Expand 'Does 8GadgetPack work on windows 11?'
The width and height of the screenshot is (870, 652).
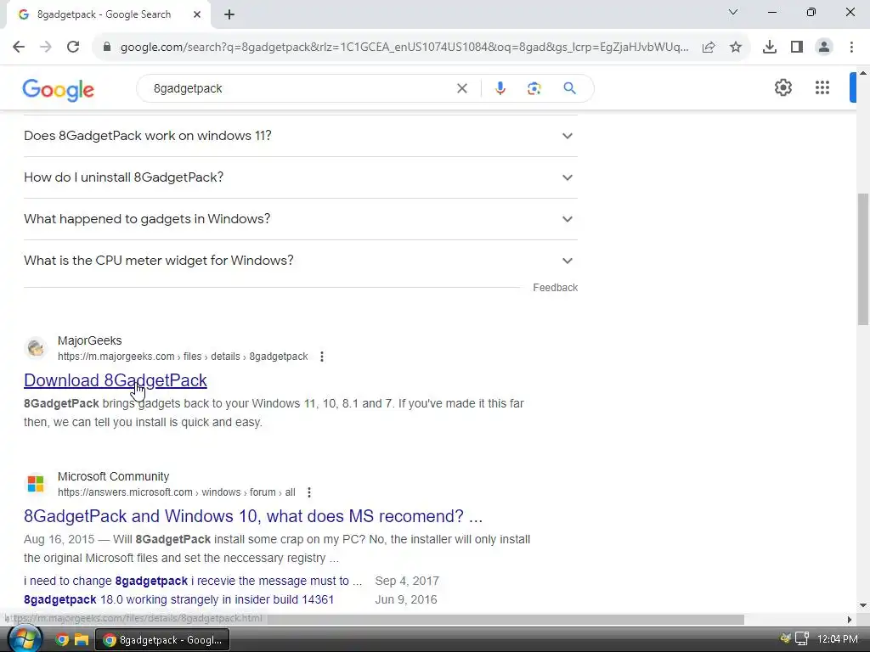pos(300,136)
